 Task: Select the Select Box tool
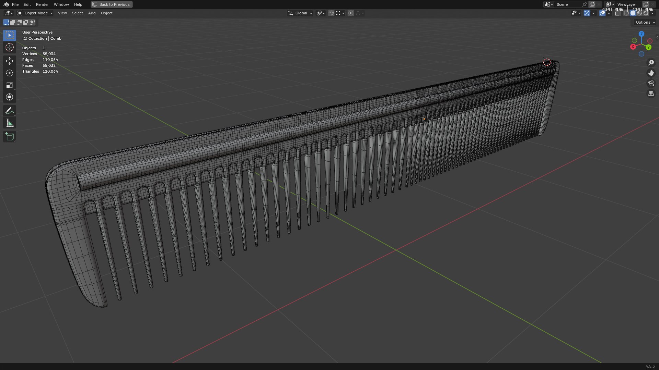(x=10, y=35)
